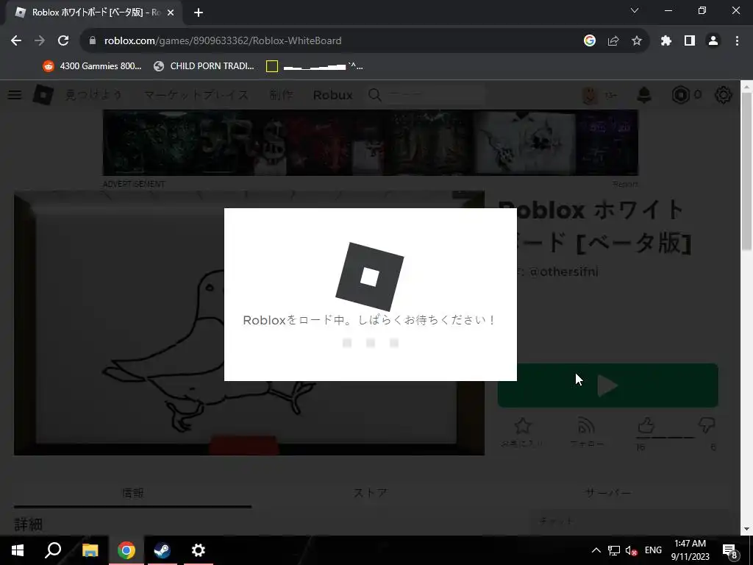Click the muted volume tray icon

(x=632, y=550)
